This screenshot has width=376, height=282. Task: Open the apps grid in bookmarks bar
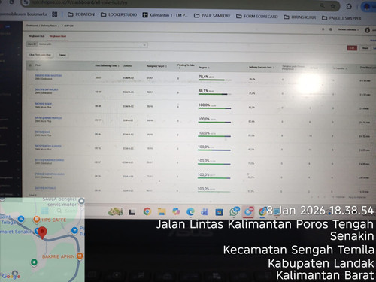click(x=55, y=14)
